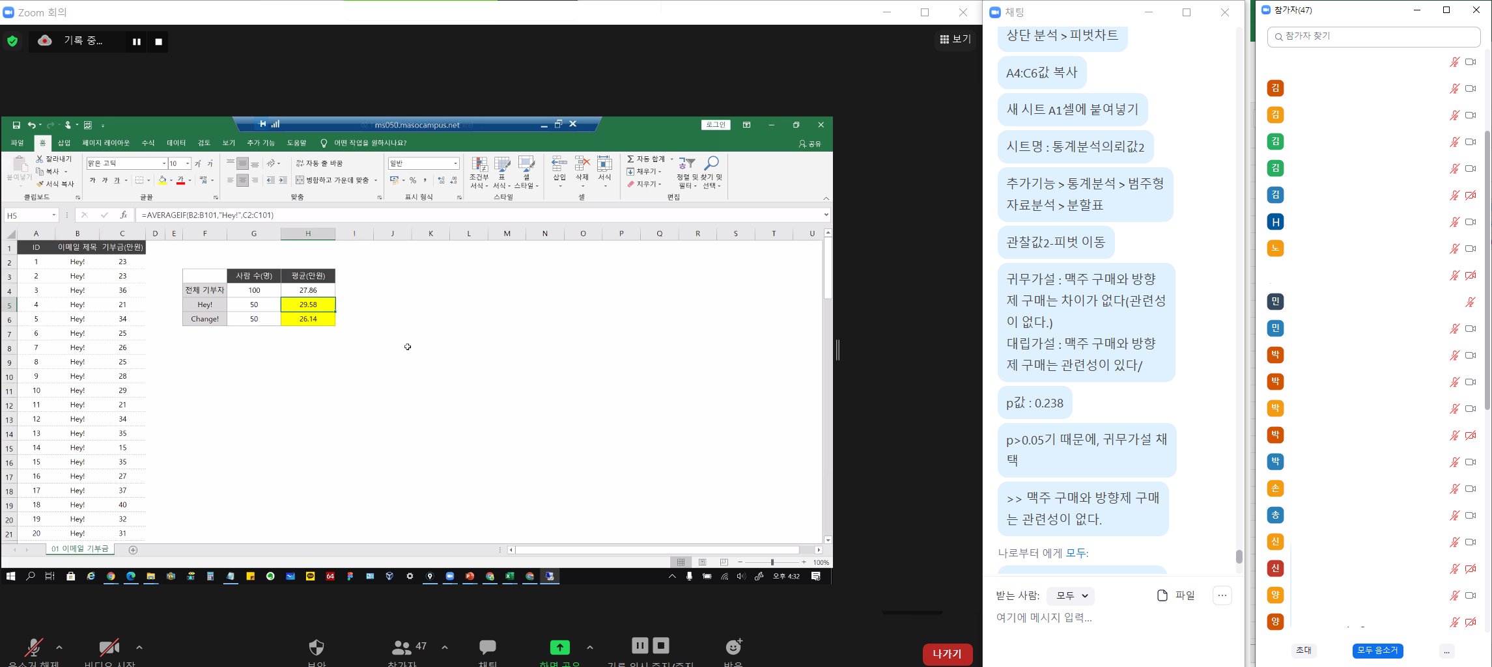Image resolution: width=1492 pixels, height=667 pixels.
Task: Click the Zoom security shield icon
Action: click(x=317, y=647)
